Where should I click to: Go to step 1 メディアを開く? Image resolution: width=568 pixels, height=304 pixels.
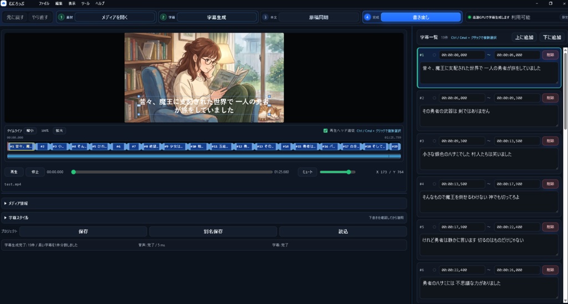click(114, 17)
